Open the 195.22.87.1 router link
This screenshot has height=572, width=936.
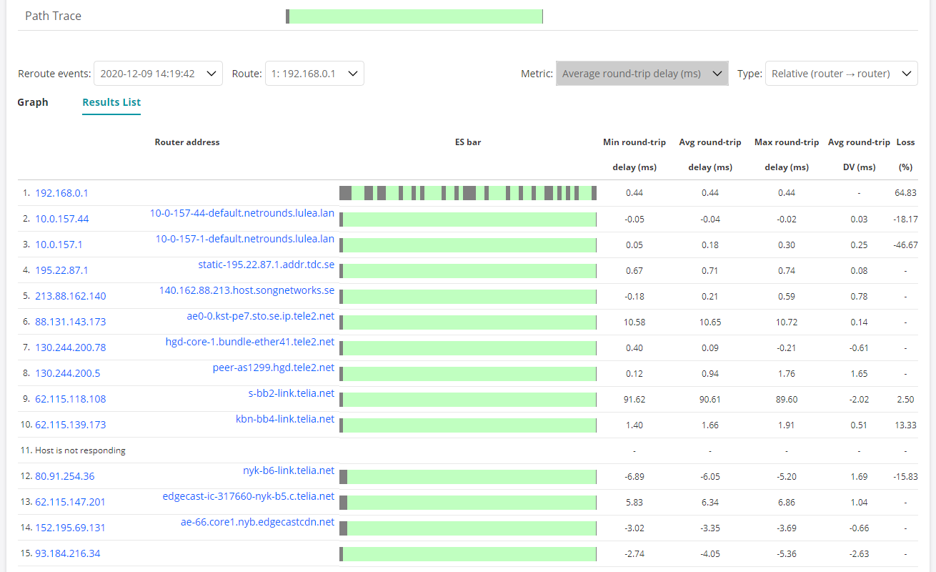point(61,270)
